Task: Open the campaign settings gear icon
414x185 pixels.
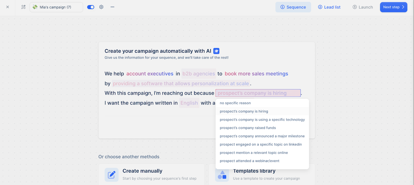Action: pyautogui.click(x=101, y=7)
